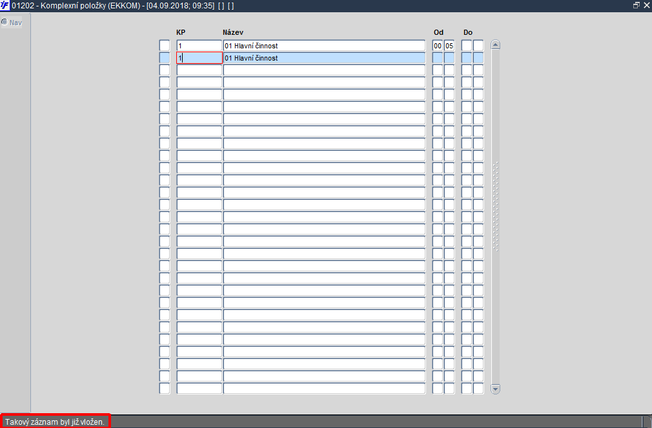Click the application logo icon in title bar
This screenshot has width=652, height=428.
point(5,5)
